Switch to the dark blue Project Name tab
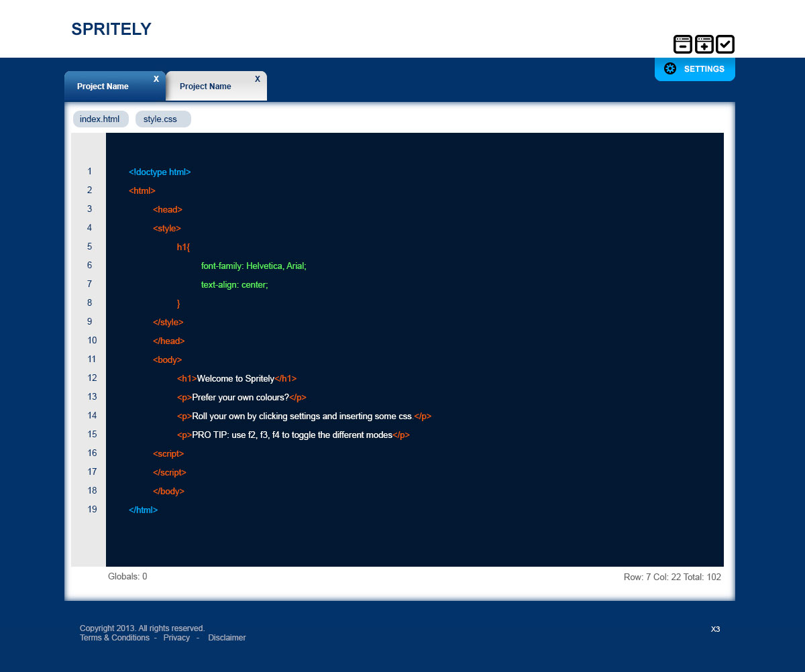The width and height of the screenshot is (805, 672). [x=115, y=86]
